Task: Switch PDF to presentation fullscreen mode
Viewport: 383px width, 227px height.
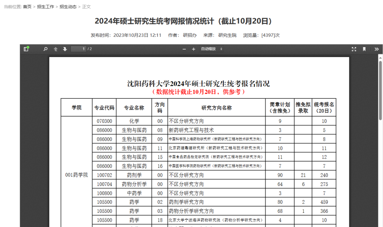Action: coord(354,49)
